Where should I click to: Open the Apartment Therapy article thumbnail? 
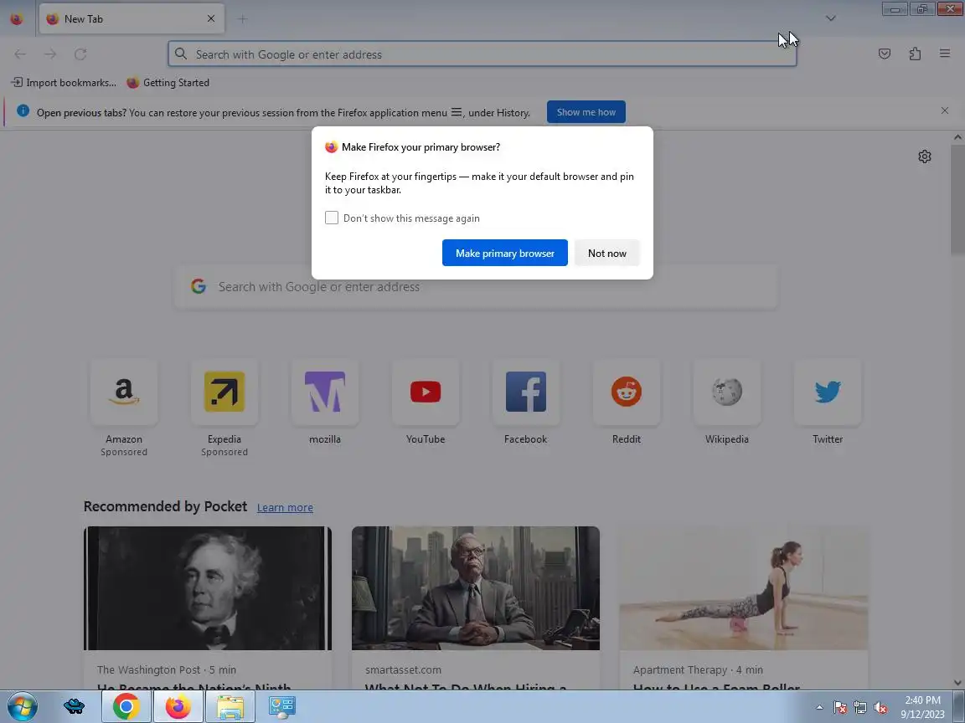point(744,587)
